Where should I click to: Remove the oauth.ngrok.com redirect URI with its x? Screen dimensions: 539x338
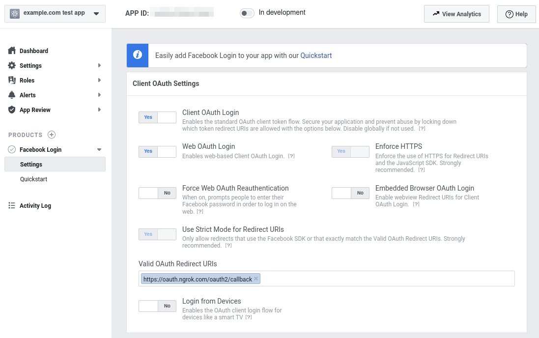256,279
